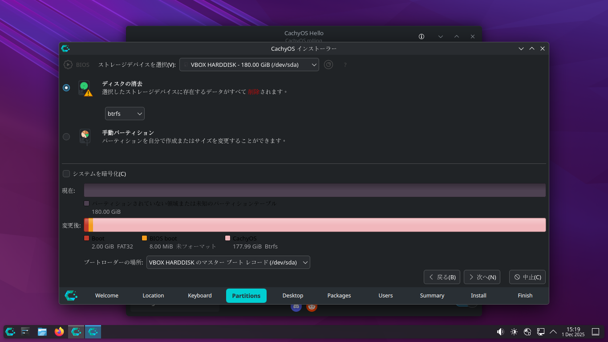Open the disks and devices tray icon
The height and width of the screenshot is (342, 608).
tap(527, 332)
